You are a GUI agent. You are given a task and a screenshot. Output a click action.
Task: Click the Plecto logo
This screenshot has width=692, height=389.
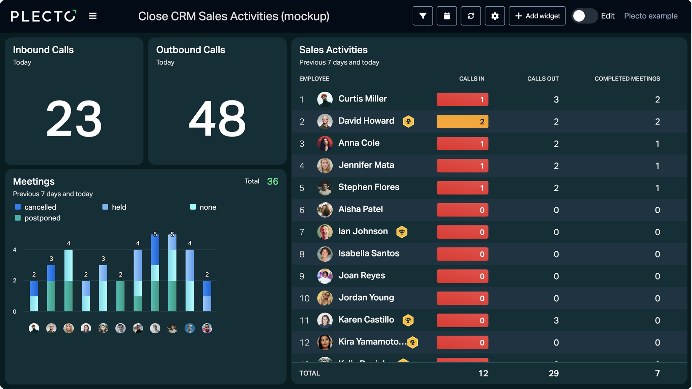[44, 16]
